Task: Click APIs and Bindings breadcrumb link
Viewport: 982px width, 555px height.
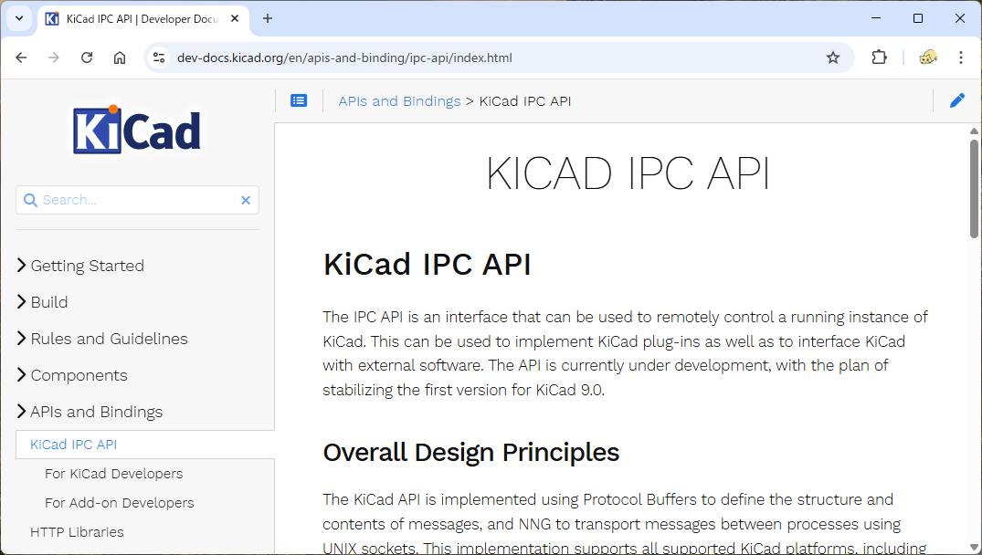Action: (399, 101)
